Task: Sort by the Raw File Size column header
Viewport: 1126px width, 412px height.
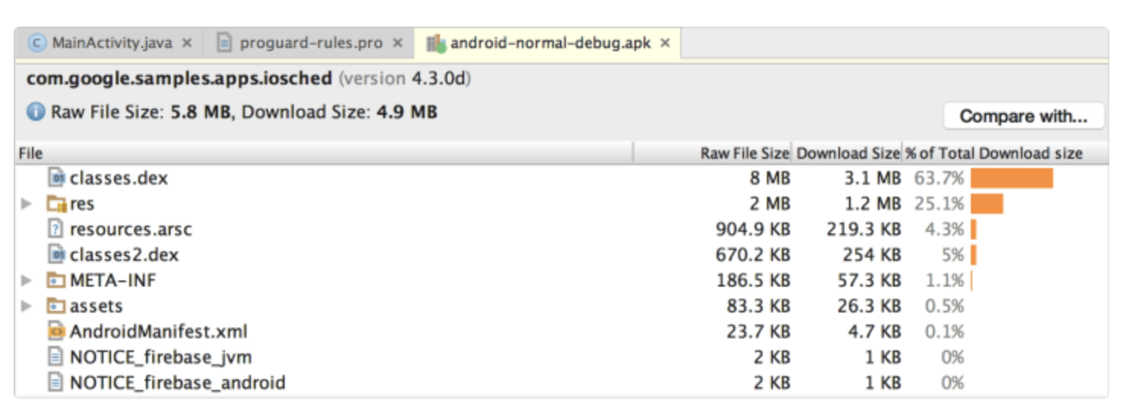Action: (744, 154)
